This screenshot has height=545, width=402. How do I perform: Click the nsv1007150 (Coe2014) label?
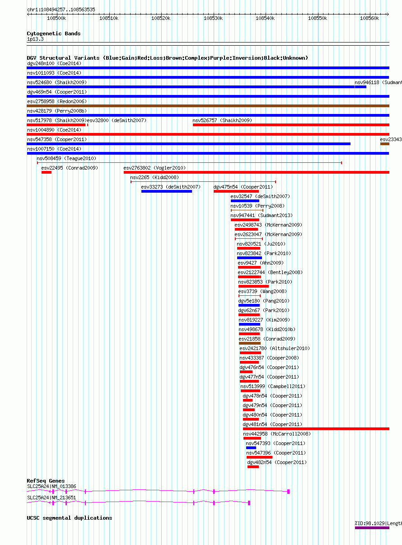tap(54, 149)
